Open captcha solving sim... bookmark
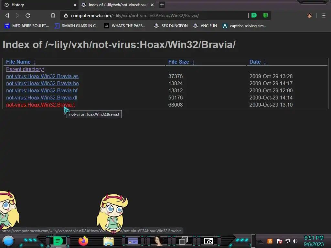This screenshot has width=331, height=248. [x=244, y=26]
